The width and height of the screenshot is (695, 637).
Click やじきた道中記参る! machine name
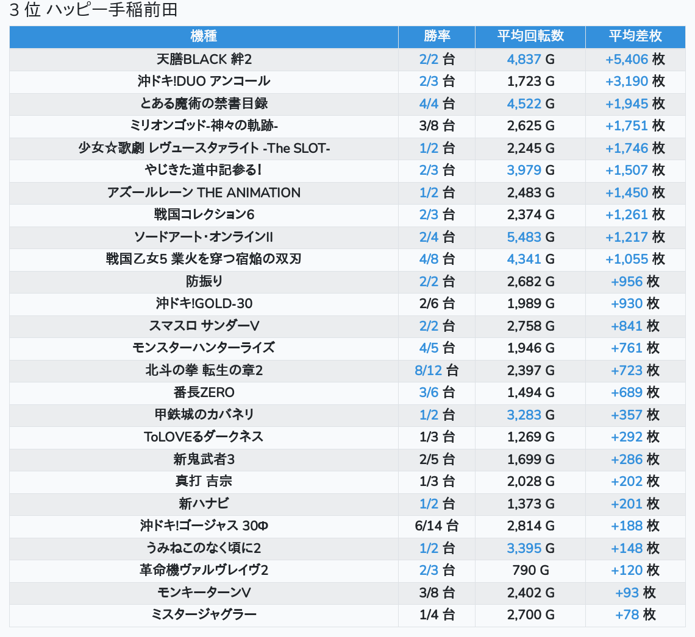point(204,171)
